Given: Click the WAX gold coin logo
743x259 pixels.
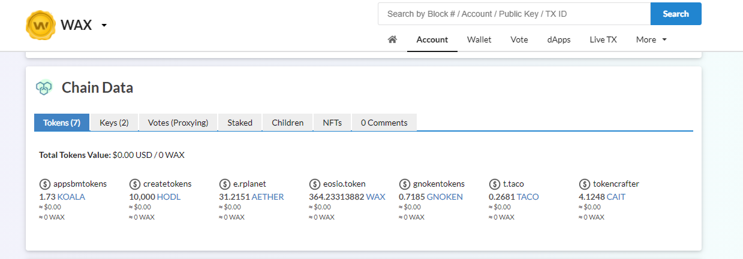Looking at the screenshot, I should 41,25.
